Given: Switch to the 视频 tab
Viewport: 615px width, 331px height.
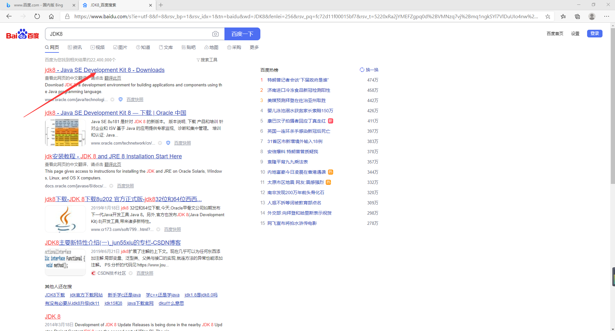Looking at the screenshot, I should (97, 47).
